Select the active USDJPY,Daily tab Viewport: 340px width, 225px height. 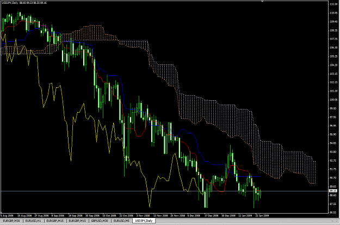(x=144, y=221)
